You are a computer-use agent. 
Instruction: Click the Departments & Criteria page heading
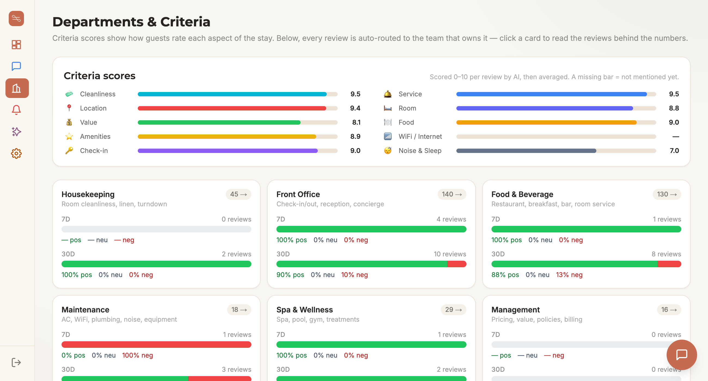[131, 22]
